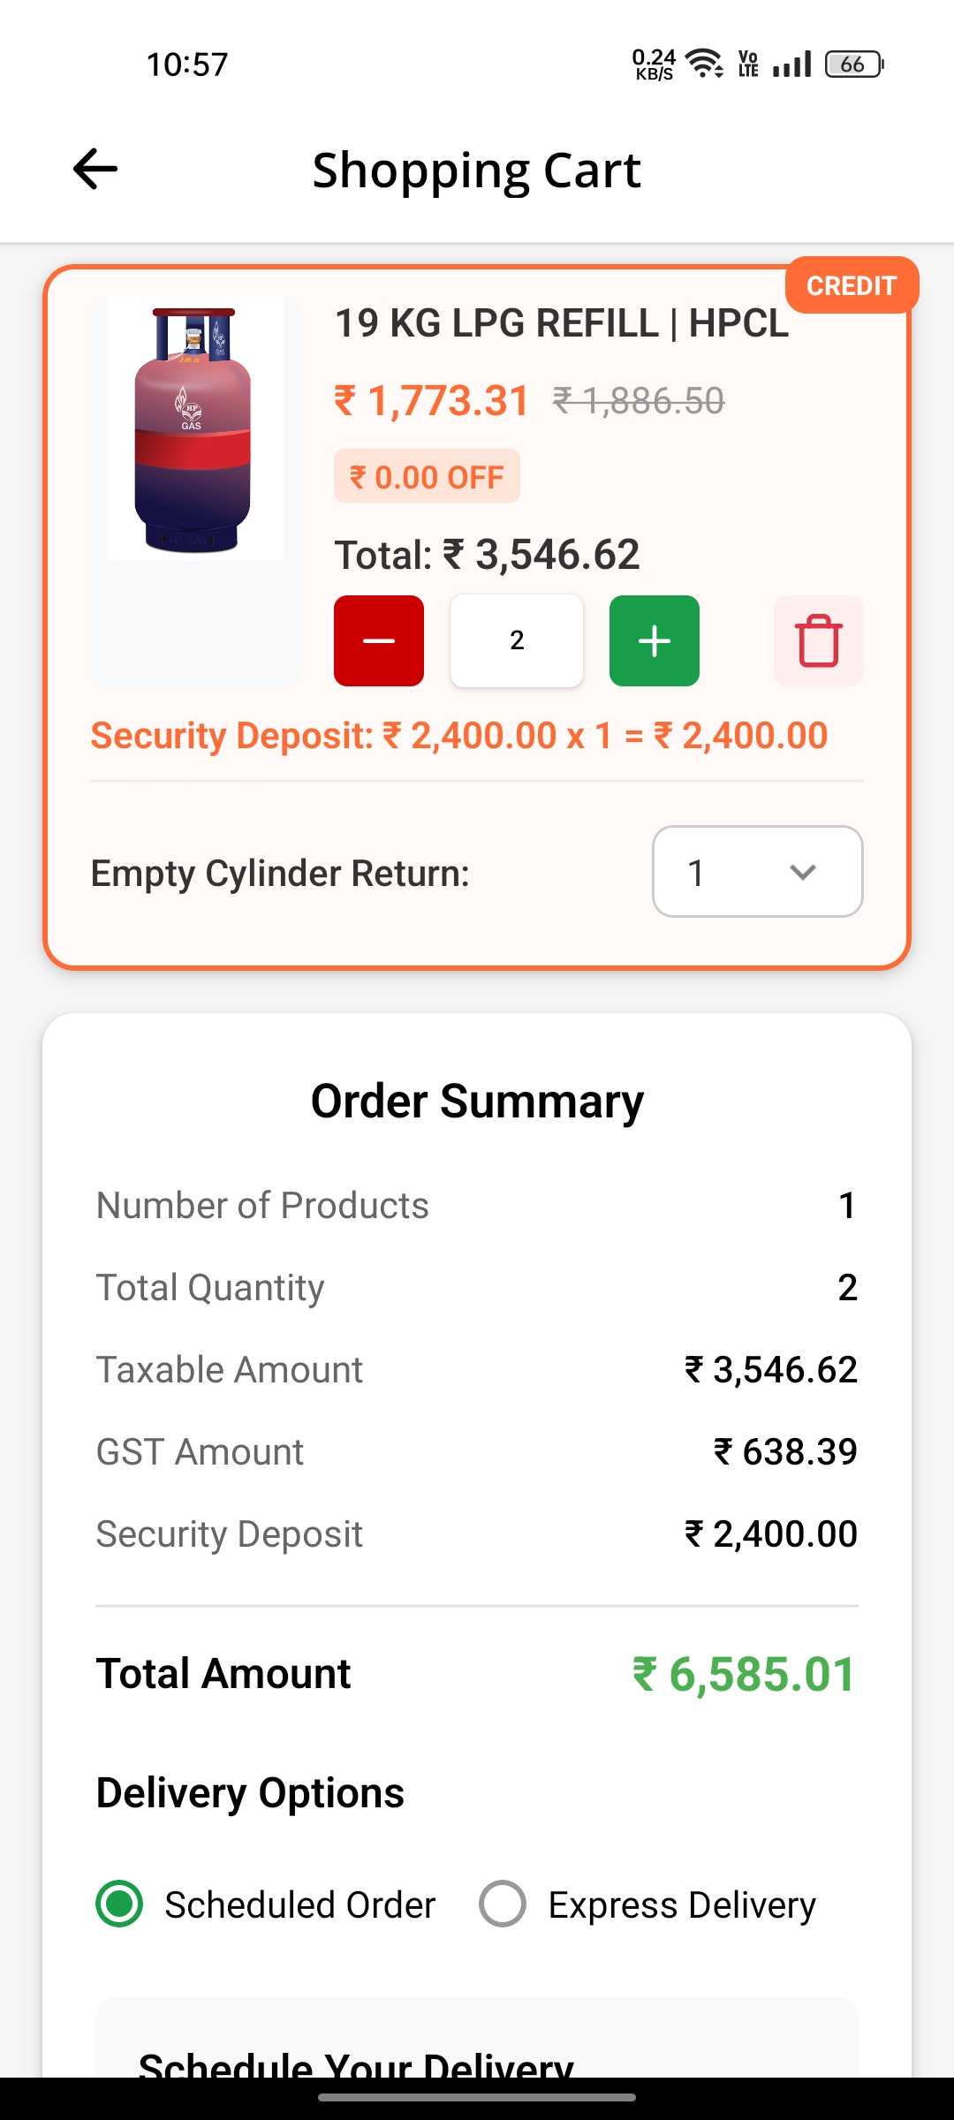The width and height of the screenshot is (954, 2120).
Task: Tap the quantity input field showing 2
Action: 517,640
